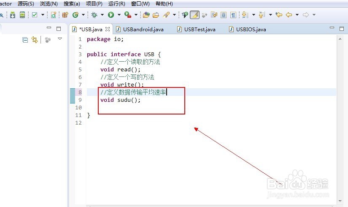Jump to the next annotation
This screenshot has height=207, width=348.
(245, 15)
